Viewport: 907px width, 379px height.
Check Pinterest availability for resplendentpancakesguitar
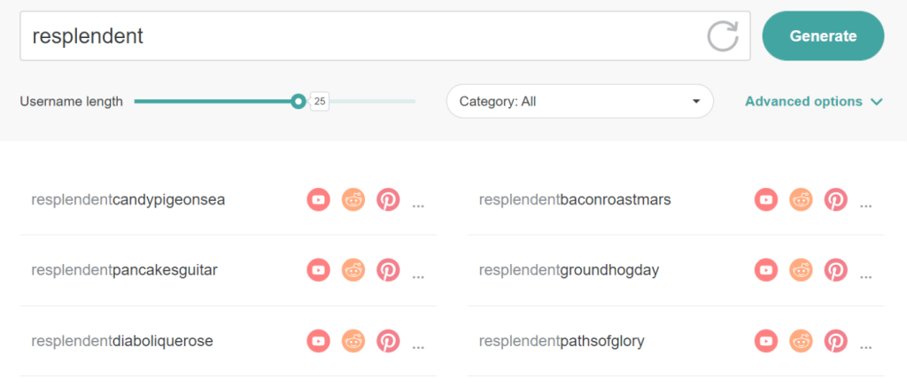click(x=388, y=270)
